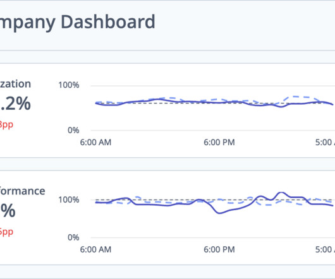
Task: Click the 6:00 PM label under utilization chart
Action: click(219, 142)
